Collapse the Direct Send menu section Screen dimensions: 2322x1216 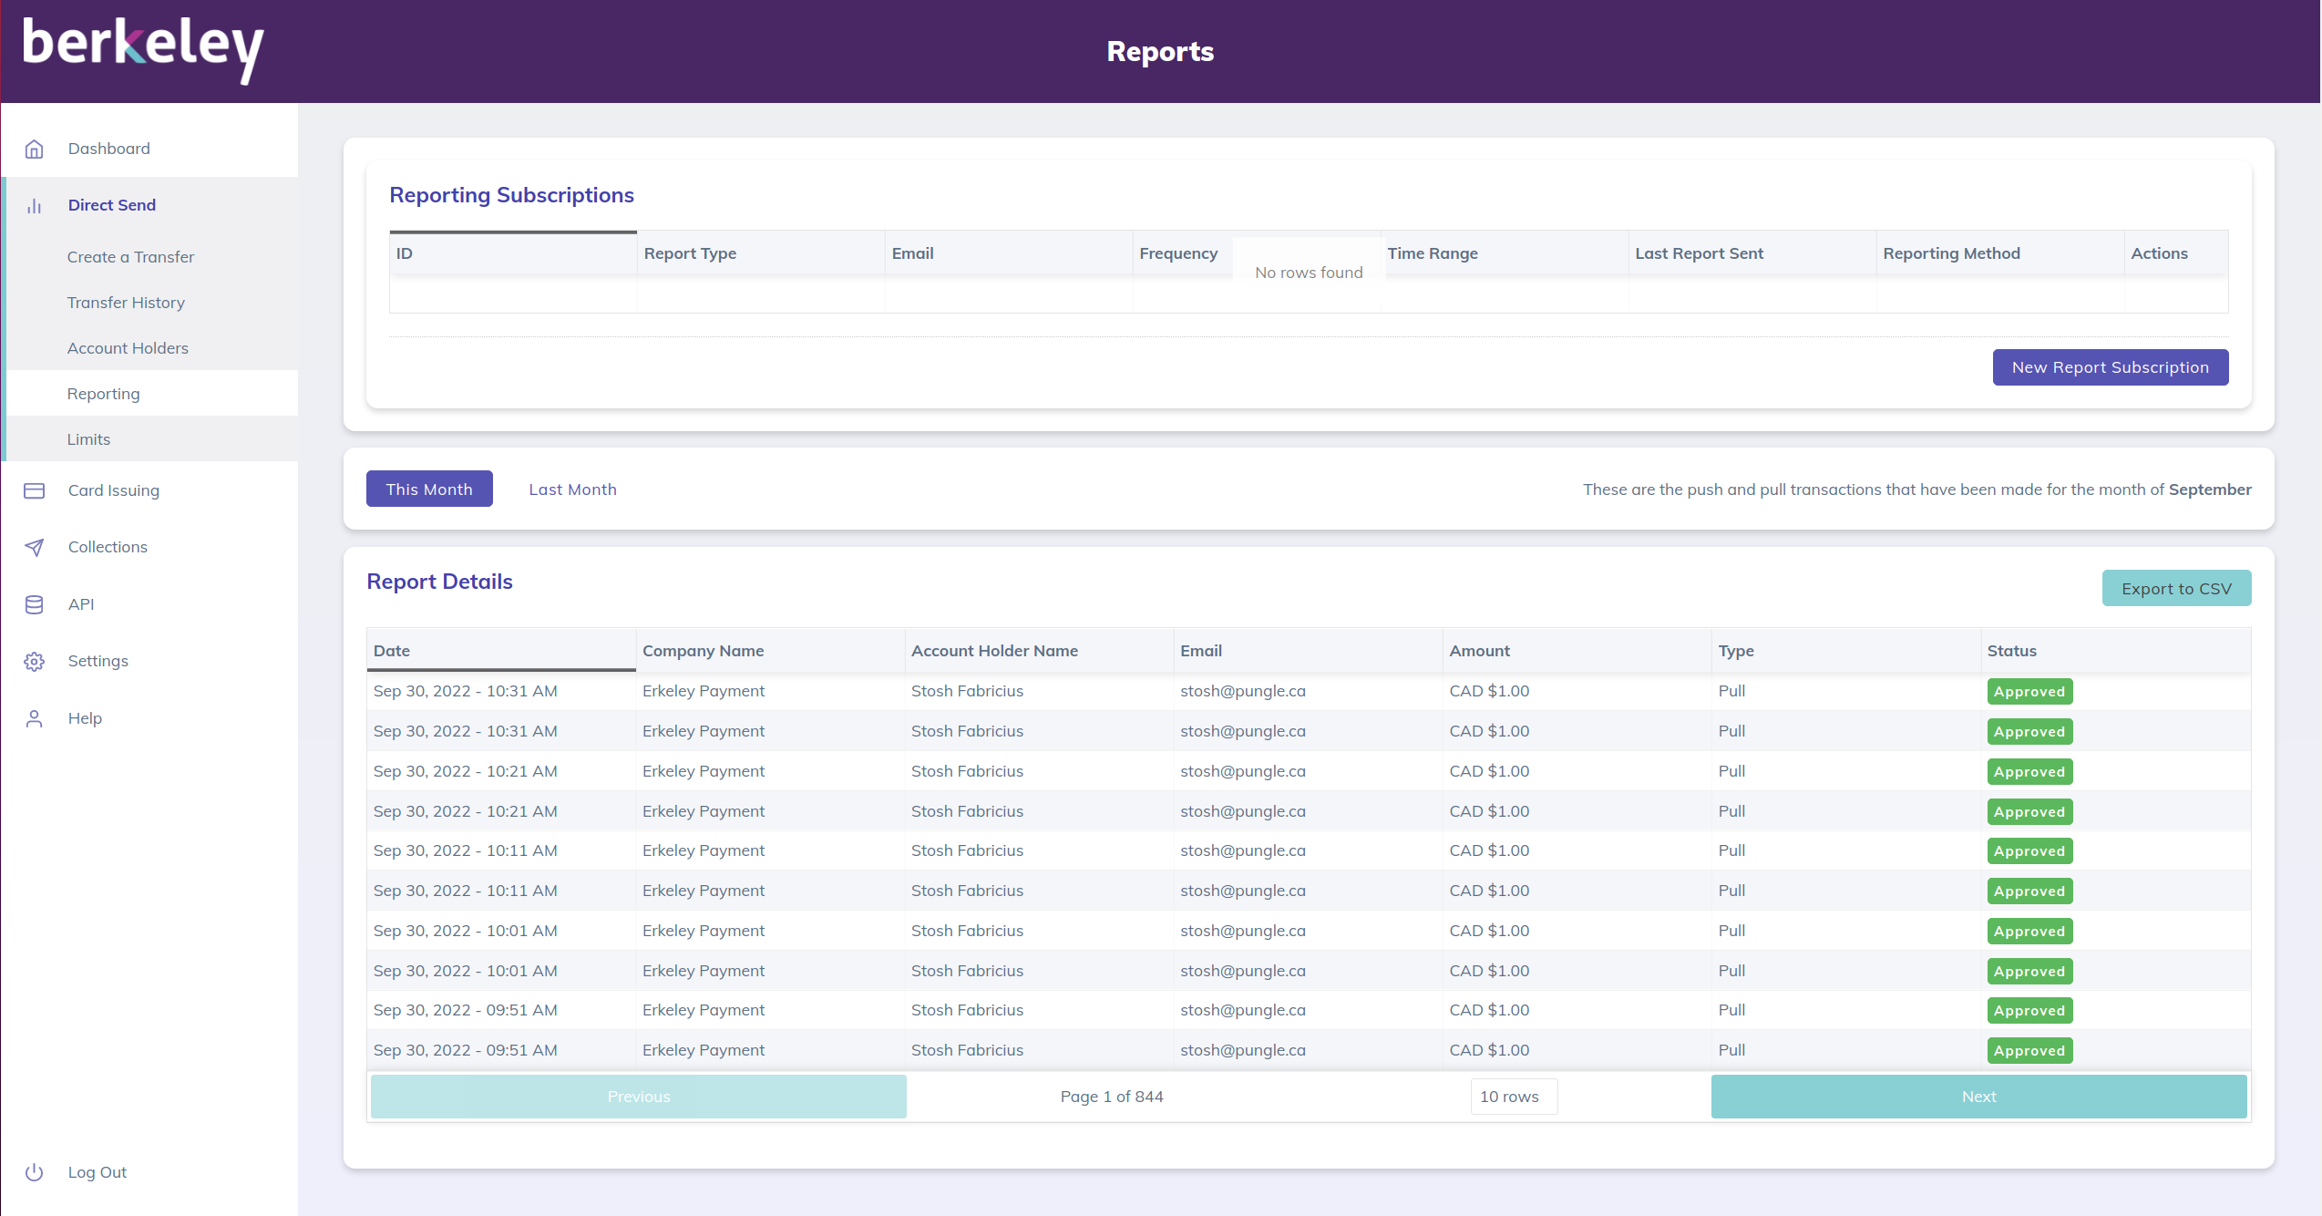(111, 205)
